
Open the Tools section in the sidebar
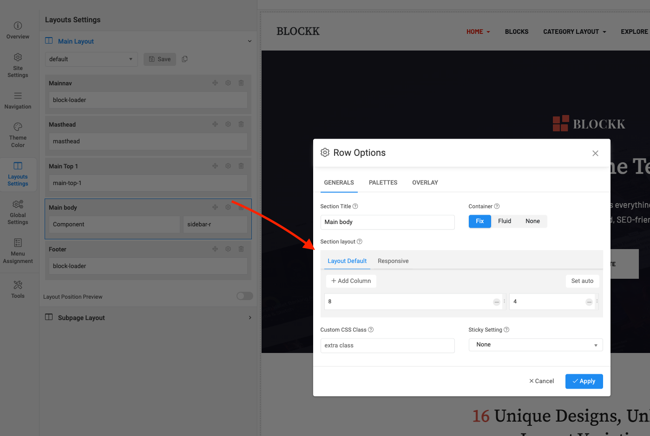pyautogui.click(x=18, y=289)
